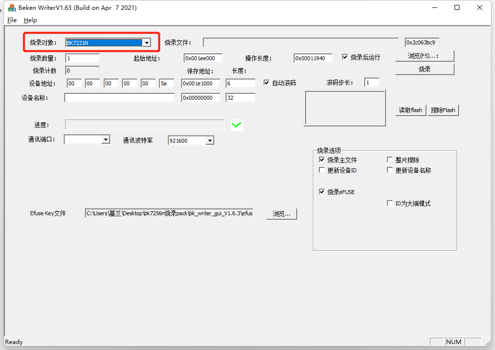Screen dimensions: 495x350
Task: Toggle the 烧录eFUSE checkbox
Action: click(x=322, y=192)
